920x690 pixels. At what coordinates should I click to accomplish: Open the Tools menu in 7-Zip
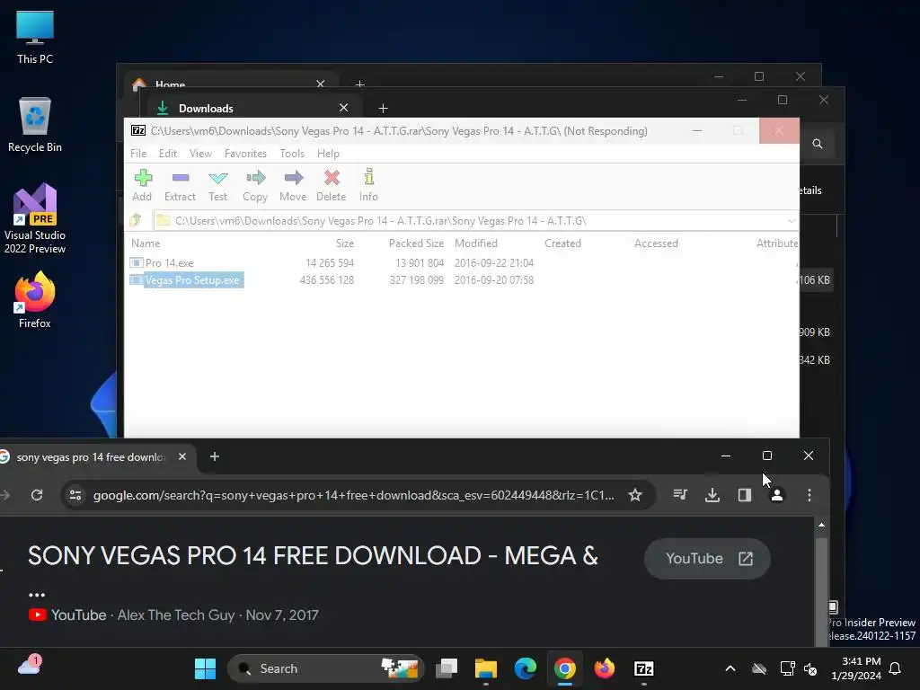[292, 153]
